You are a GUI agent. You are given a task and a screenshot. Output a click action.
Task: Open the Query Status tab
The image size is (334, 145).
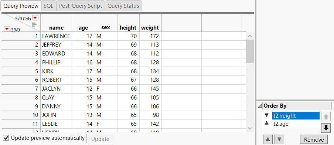(123, 6)
